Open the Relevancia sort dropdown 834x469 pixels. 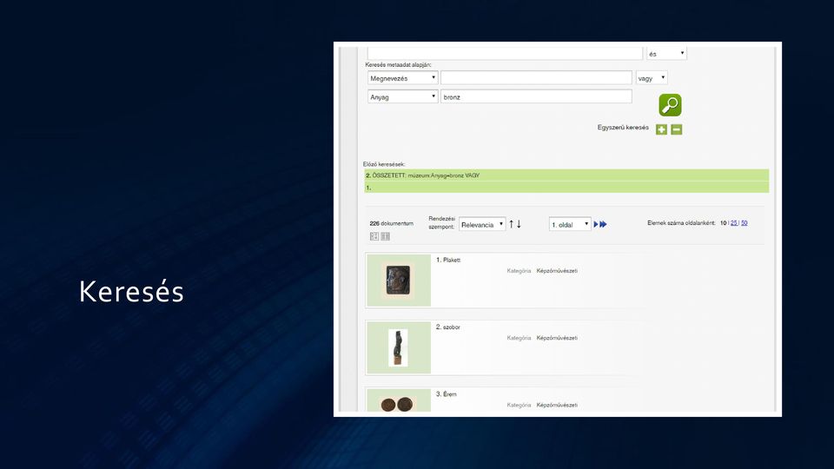(482, 224)
